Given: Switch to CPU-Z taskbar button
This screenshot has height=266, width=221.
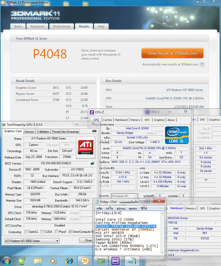Looking at the screenshot, I should pos(116,261).
